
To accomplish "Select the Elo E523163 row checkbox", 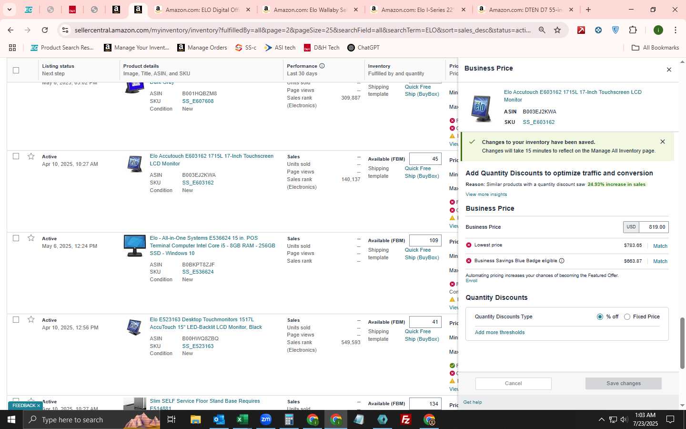I will point(16,319).
